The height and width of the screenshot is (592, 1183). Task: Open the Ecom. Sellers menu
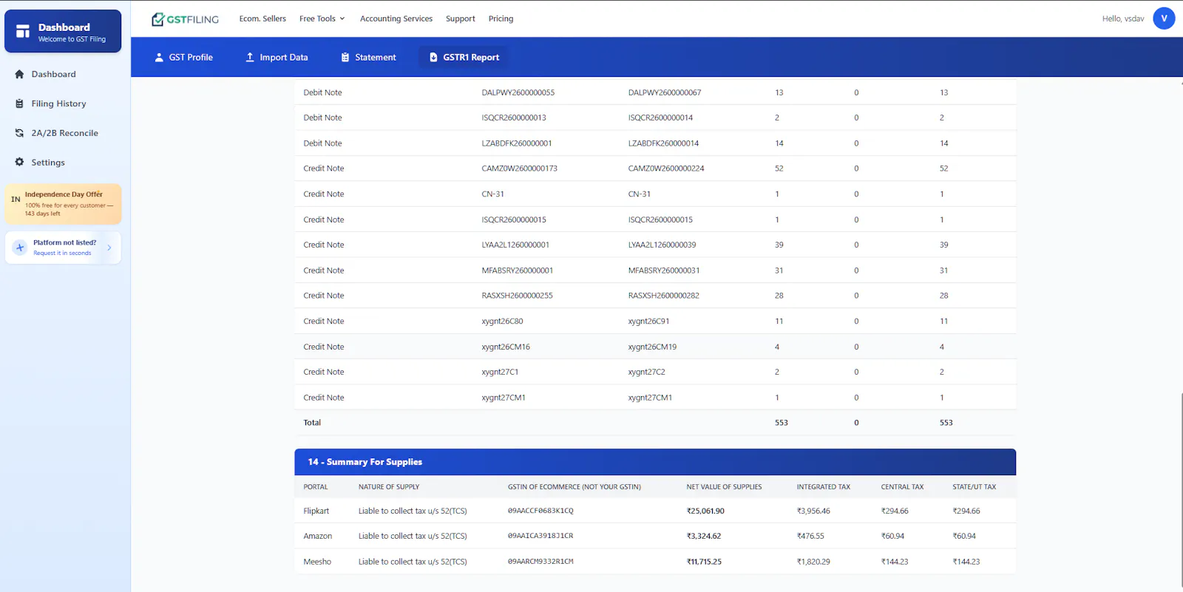[x=262, y=18]
